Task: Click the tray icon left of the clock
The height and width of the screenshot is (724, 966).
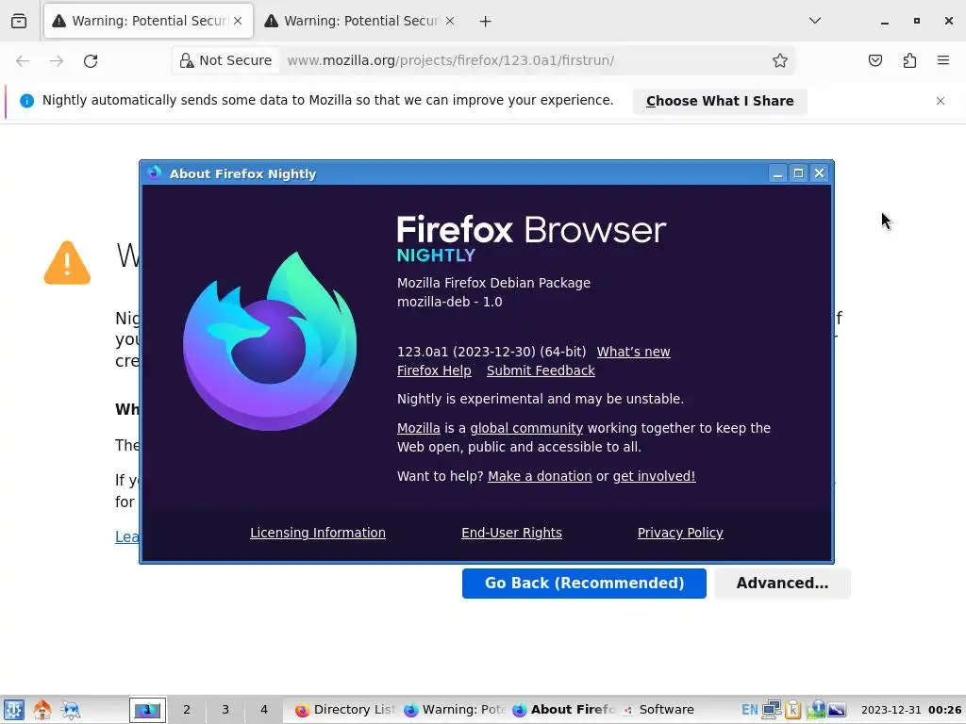Action: [x=837, y=710]
